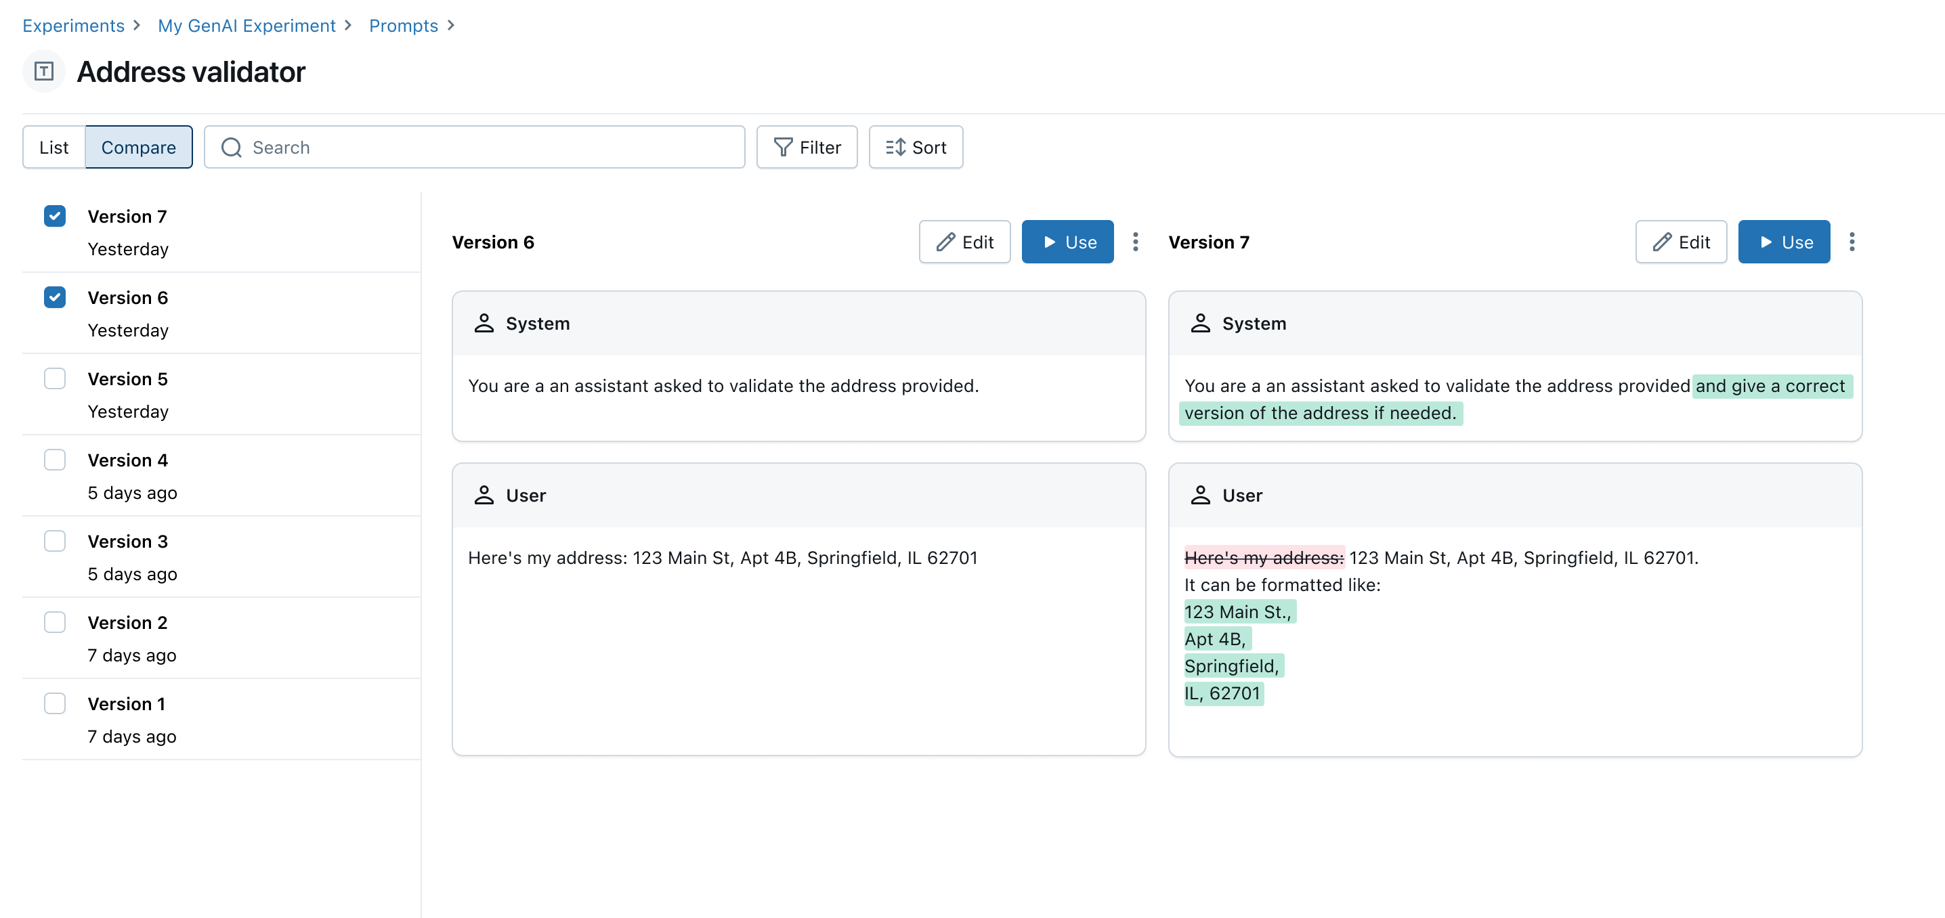Click the chevron after My GenAI Experiment breadcrumb

(348, 25)
